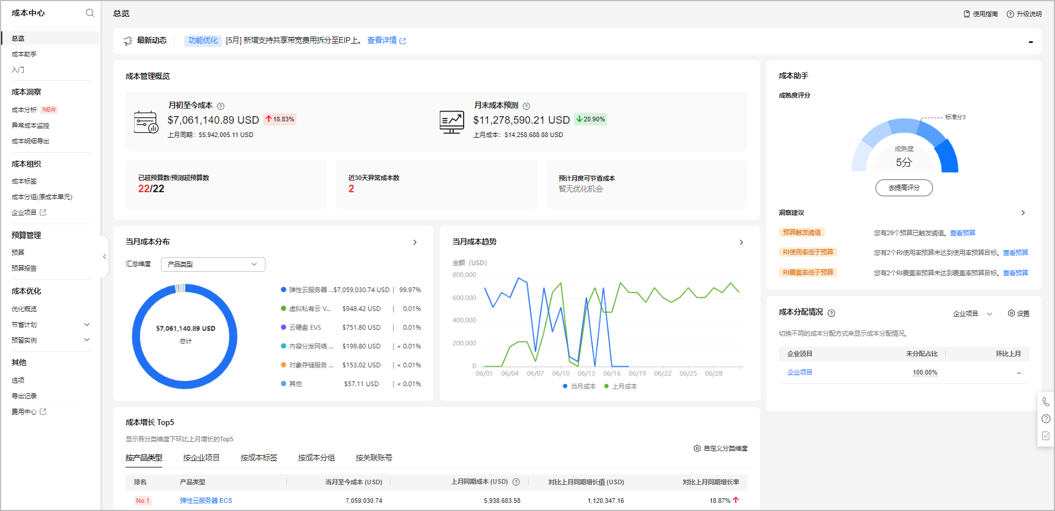Image resolution: width=1055 pixels, height=511 pixels.
Task: Click 查看预算 link for RI覆盖率低于预算
Action: 1015,273
